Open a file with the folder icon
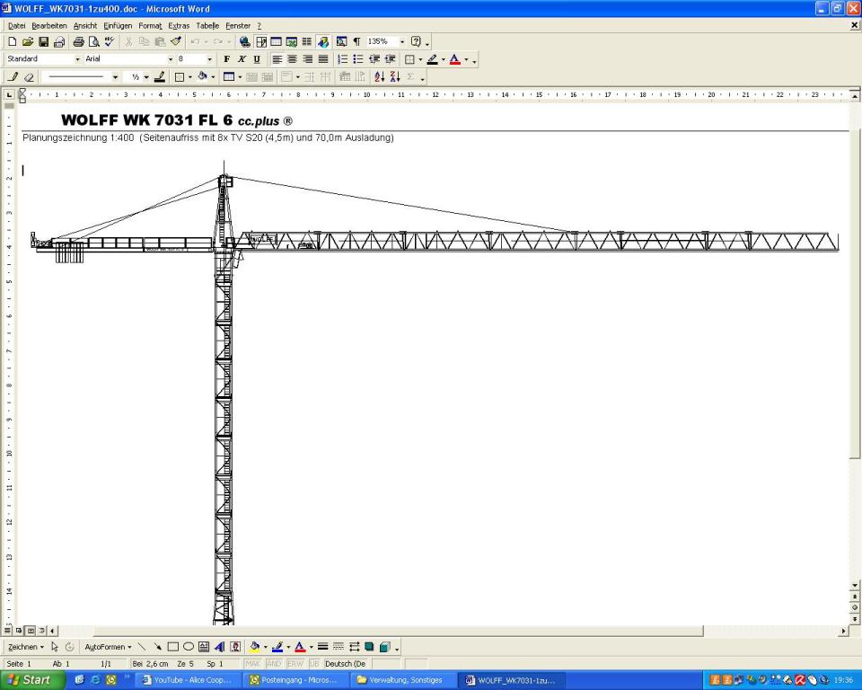 coord(28,42)
